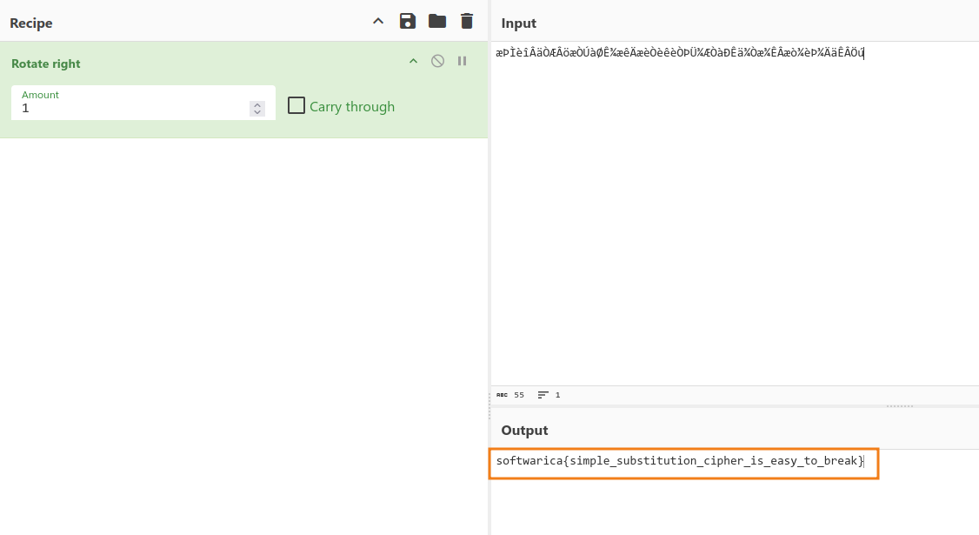979x535 pixels.
Task: Set breakpoint on Rotate right with pause icon
Action: tap(463, 61)
